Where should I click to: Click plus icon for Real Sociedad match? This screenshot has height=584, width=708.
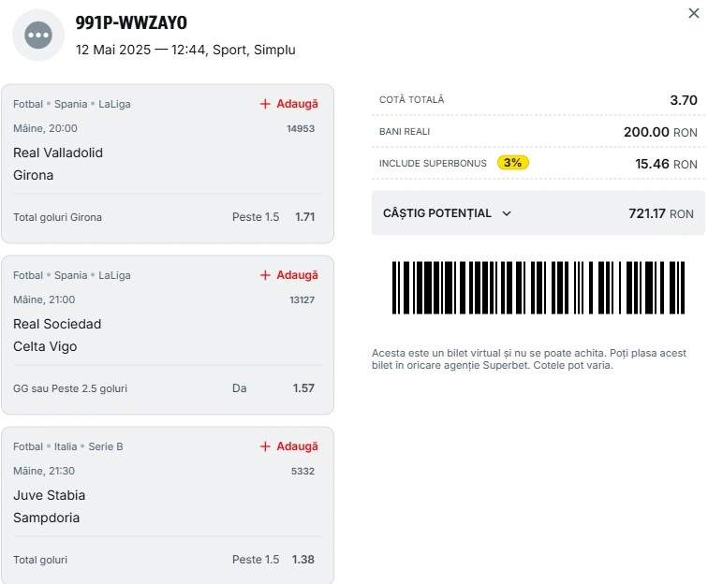tap(265, 275)
